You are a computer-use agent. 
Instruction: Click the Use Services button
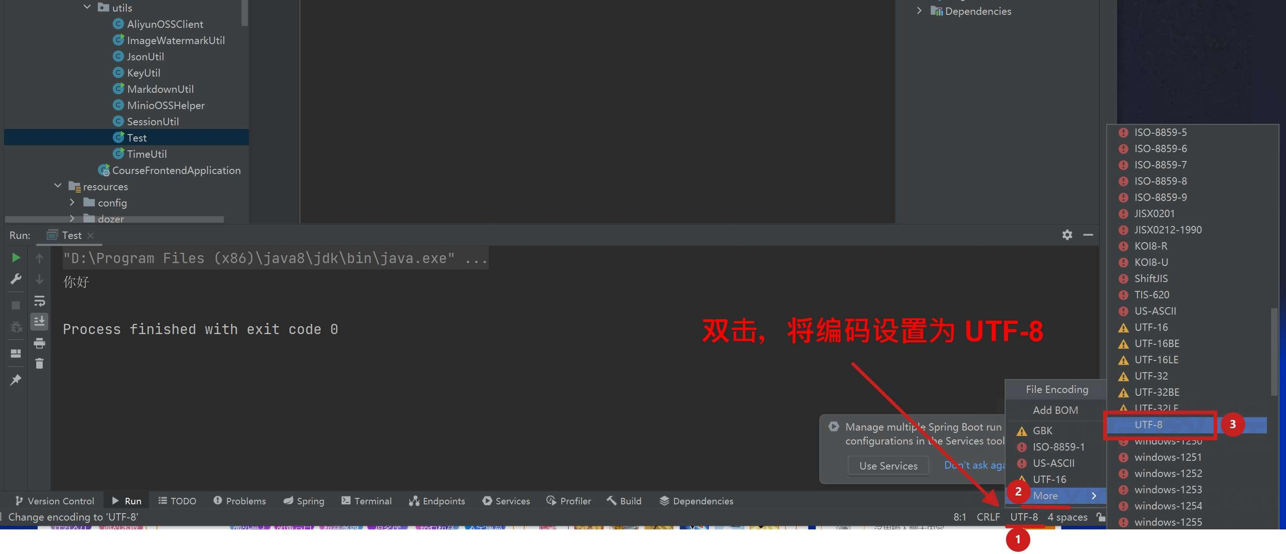888,466
